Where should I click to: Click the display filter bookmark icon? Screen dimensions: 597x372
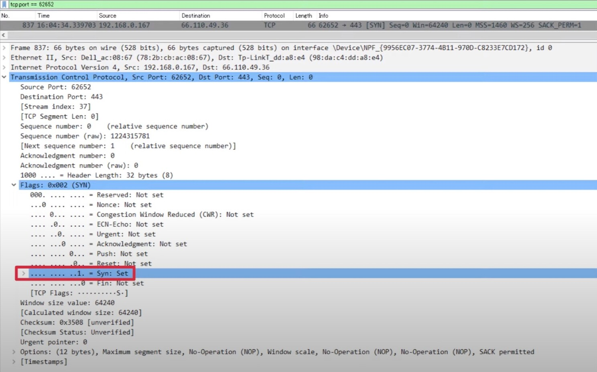(4, 4)
